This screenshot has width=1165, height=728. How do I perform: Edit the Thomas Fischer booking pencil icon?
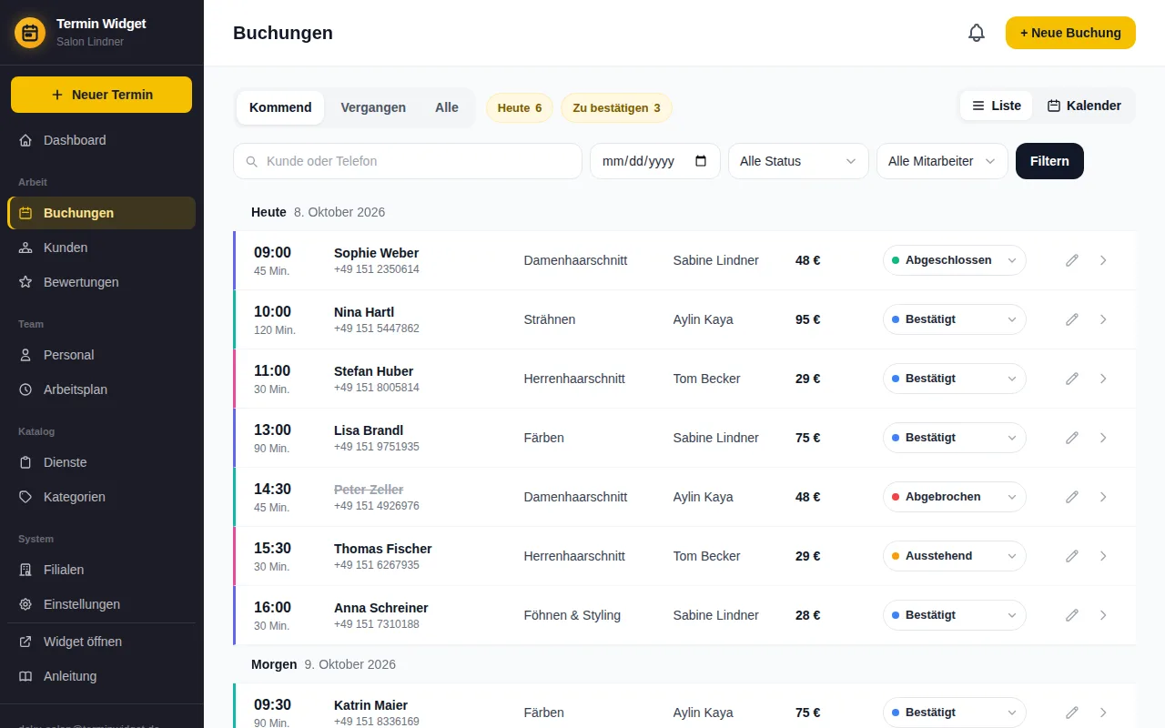(x=1072, y=556)
